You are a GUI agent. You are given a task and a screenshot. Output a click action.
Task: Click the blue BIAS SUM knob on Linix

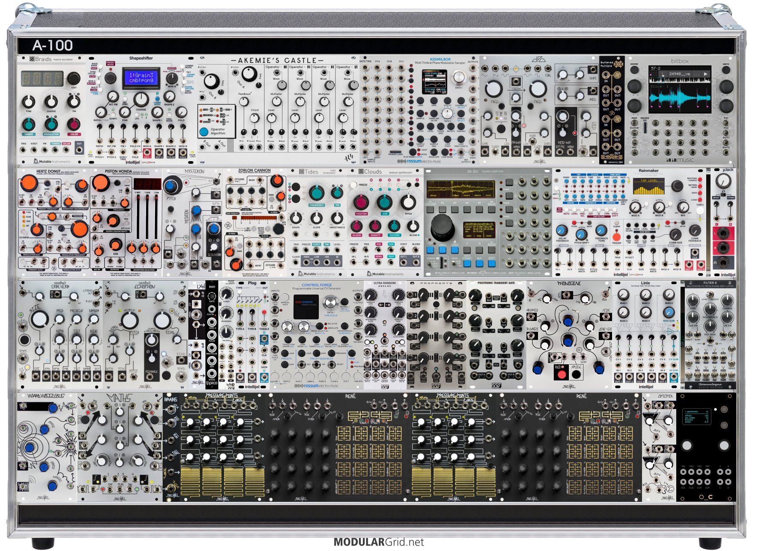tap(668, 312)
